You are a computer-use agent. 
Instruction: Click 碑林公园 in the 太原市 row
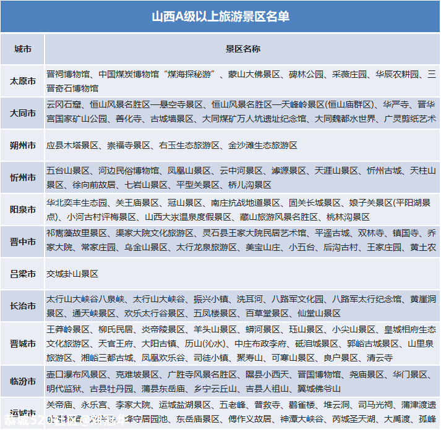tap(306, 74)
